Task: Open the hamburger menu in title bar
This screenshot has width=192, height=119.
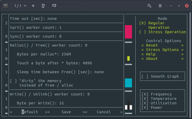Action: click(160, 5)
